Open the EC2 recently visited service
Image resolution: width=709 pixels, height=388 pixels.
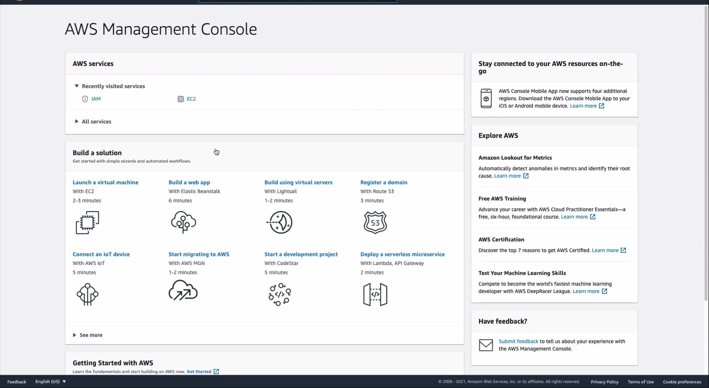[x=191, y=99]
